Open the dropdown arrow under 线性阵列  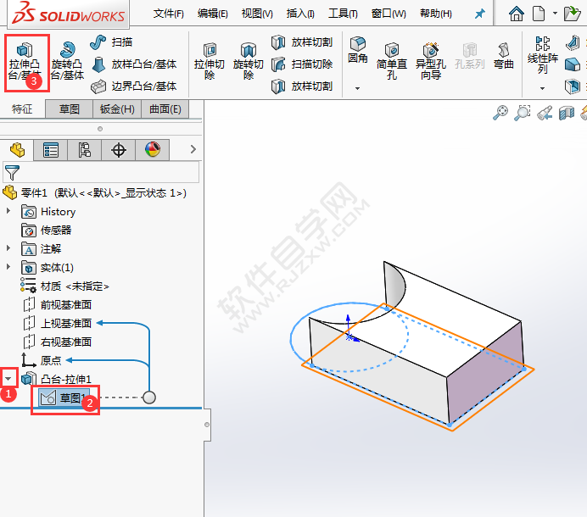coord(542,89)
